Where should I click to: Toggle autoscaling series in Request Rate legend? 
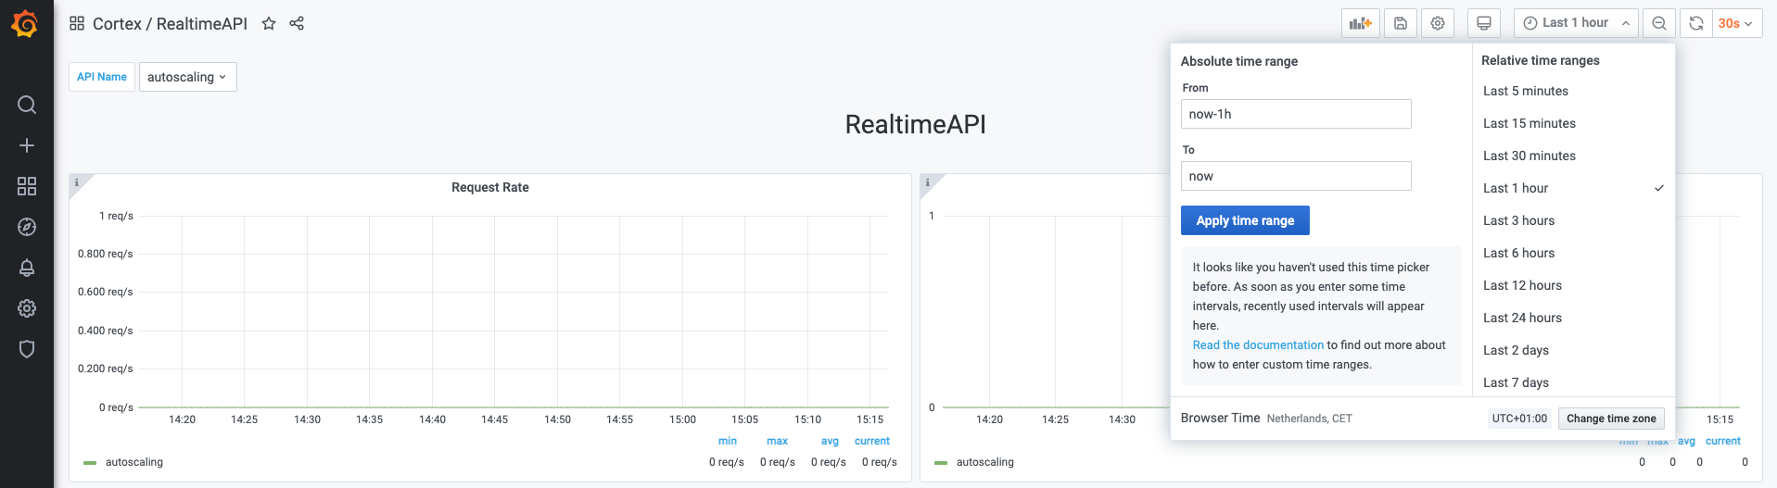[x=133, y=462]
